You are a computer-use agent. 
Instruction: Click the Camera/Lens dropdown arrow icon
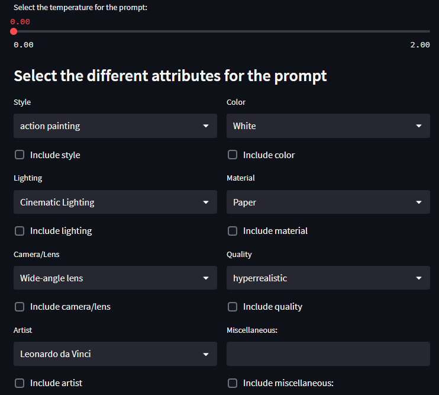[x=206, y=278]
